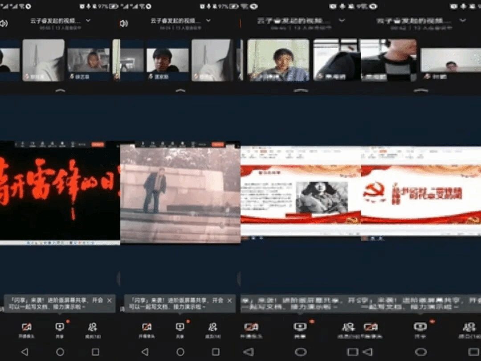This screenshot has height=361, width=481.
Task: Open the 共享 share screen icon in first panel
Action: click(x=60, y=328)
